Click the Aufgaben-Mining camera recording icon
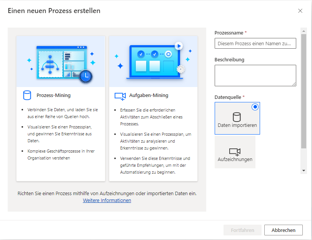Viewport: 312px width, 240px height. (120, 96)
